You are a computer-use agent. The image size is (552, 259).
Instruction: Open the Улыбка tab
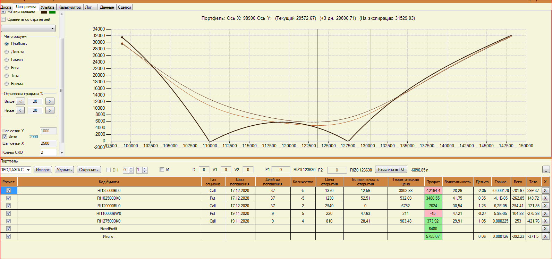click(48, 7)
